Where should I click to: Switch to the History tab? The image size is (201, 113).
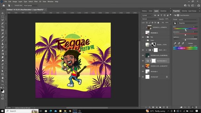(x=144, y=11)
